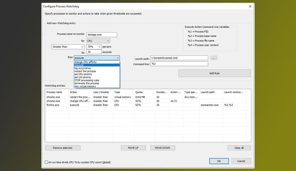Click the Launch path column header
The width and height of the screenshot is (296, 171).
pos(211,92)
